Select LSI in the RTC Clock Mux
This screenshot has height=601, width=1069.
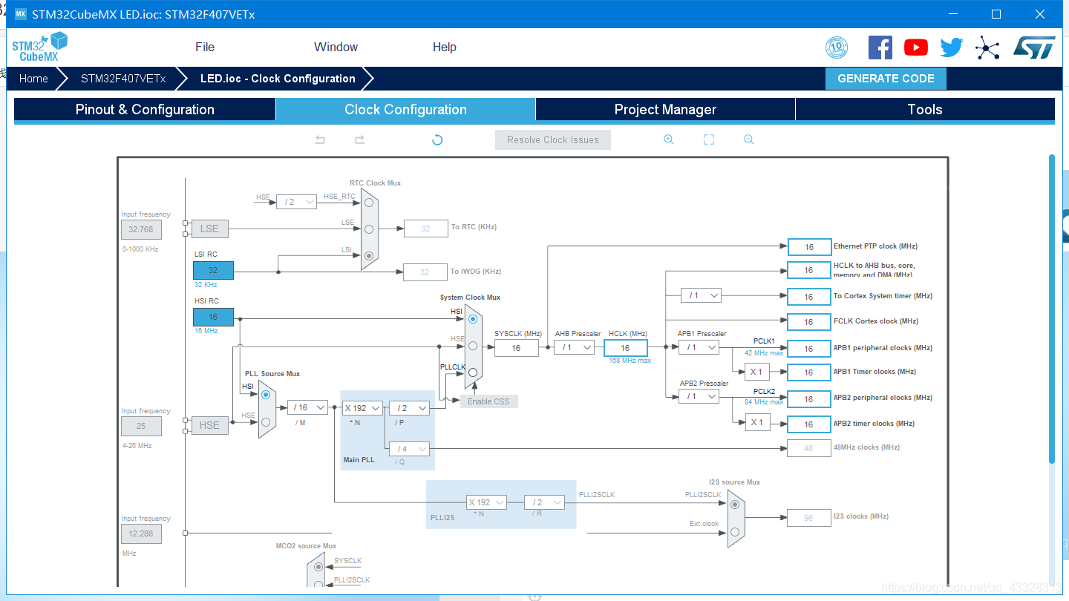pyautogui.click(x=369, y=255)
